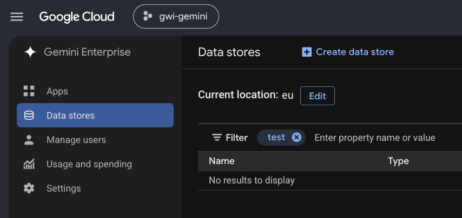Click Create data store button

coord(348,52)
